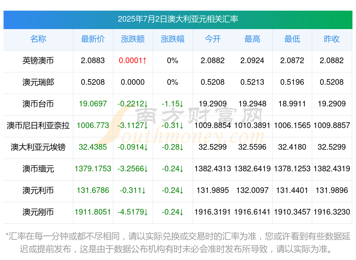This screenshot has width=356, height=260.
Task: Click the 昨收 column header
Action: point(332,39)
